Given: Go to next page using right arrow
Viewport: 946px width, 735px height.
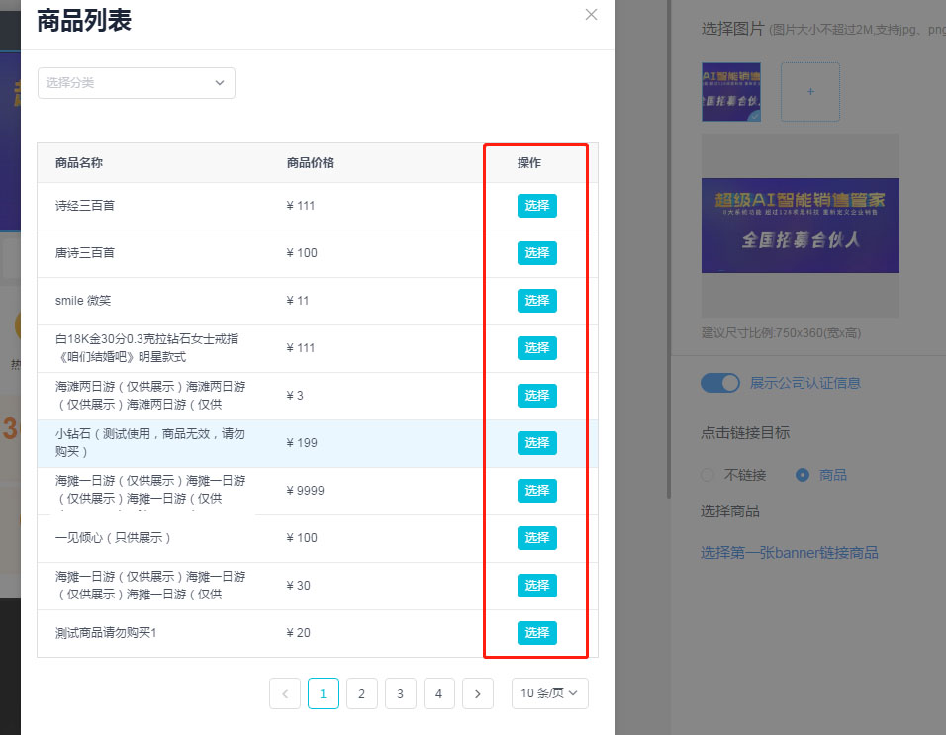Looking at the screenshot, I should [x=477, y=694].
